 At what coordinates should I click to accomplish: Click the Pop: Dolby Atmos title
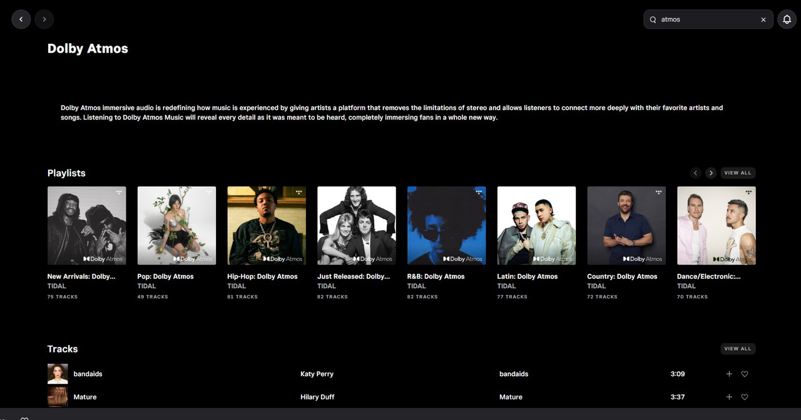[x=165, y=276]
